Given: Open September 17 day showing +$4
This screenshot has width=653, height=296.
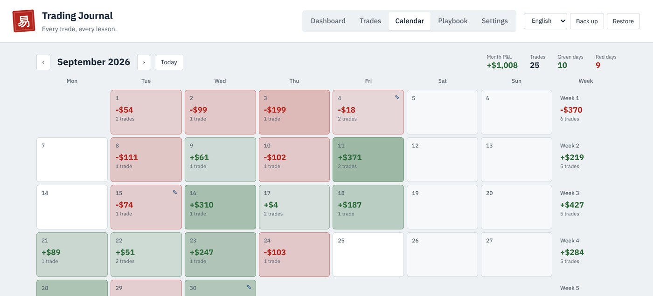Looking at the screenshot, I should pyautogui.click(x=294, y=207).
